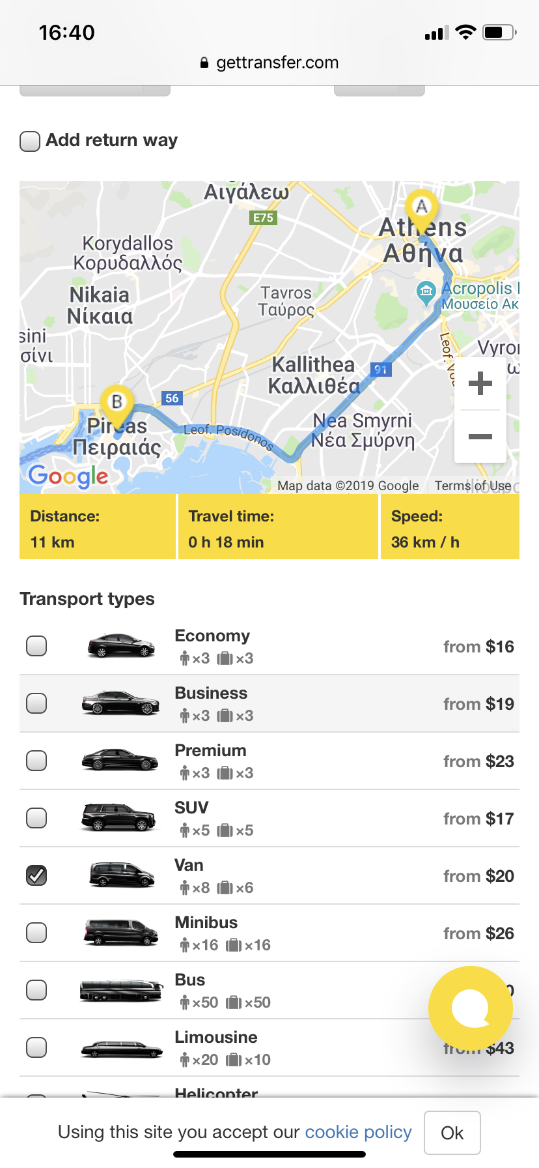
Task: Click the yellow chat support bubble
Action: click(470, 1008)
